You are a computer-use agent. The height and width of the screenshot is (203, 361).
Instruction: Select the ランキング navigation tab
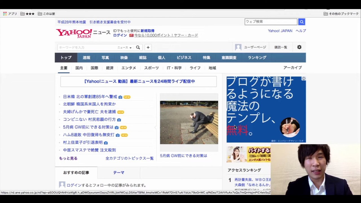[x=257, y=58]
